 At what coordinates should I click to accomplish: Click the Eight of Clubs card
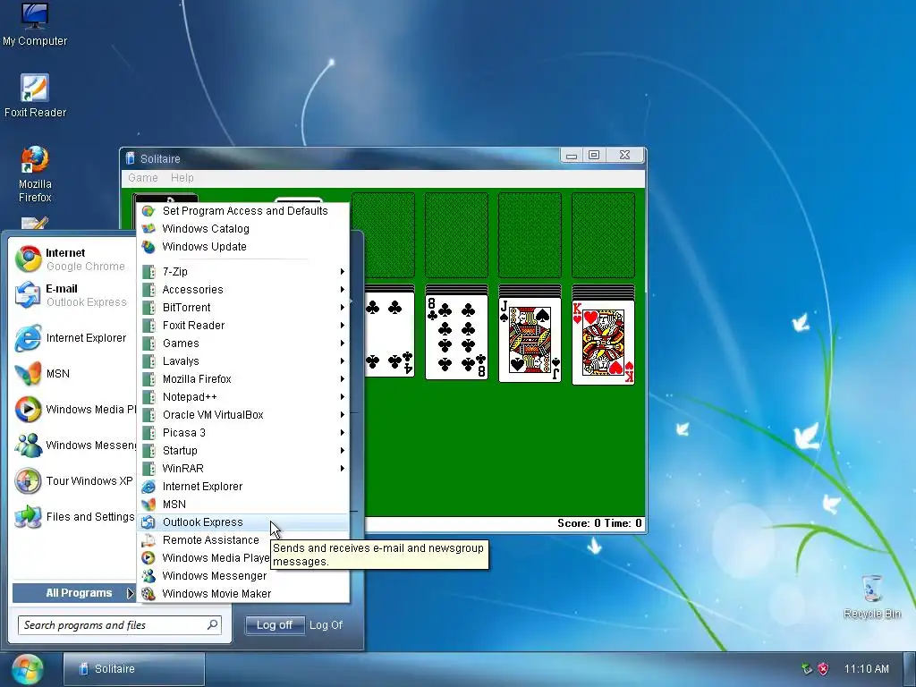tap(457, 337)
